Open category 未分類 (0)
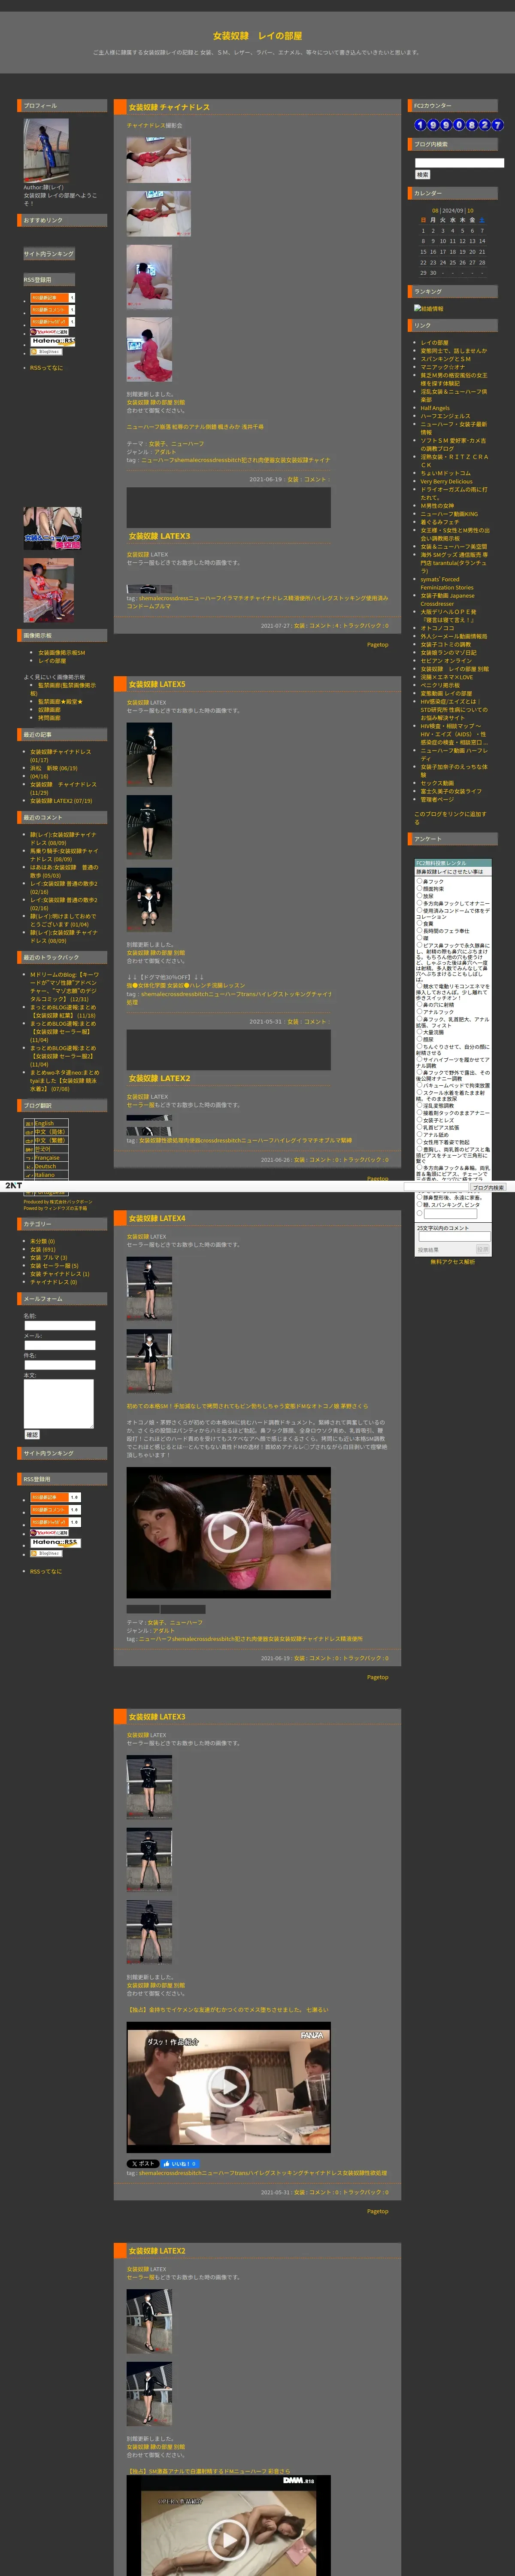Image resolution: width=515 pixels, height=2576 pixels. pyautogui.click(x=43, y=1241)
